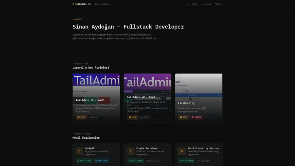Click the intro paragraph starting "Laravel & Vue ile web projeleri"

(114, 37)
